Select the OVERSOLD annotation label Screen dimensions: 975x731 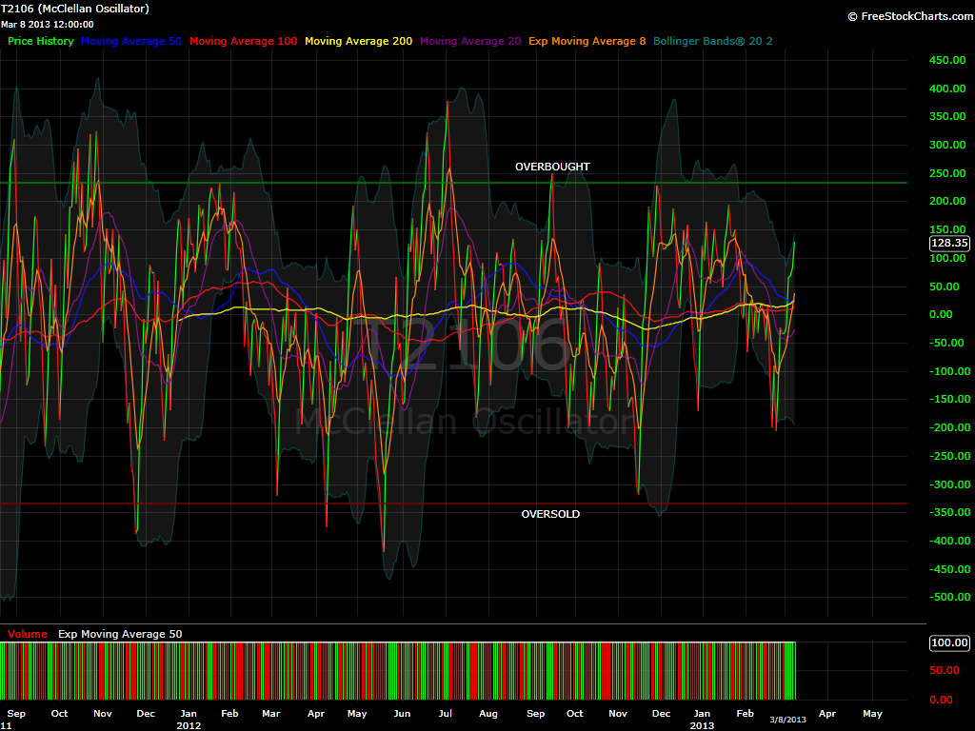[550, 514]
